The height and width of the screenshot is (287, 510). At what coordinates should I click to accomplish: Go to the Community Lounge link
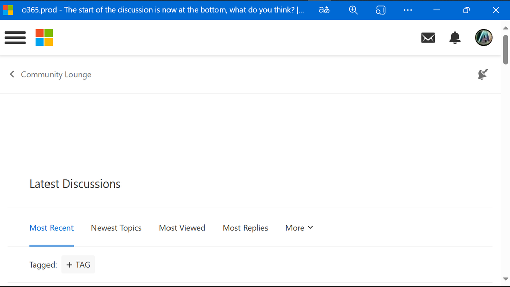(x=56, y=74)
